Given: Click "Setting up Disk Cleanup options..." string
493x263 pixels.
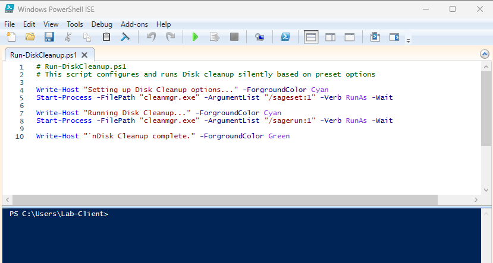Looking at the screenshot, I should [x=161, y=90].
